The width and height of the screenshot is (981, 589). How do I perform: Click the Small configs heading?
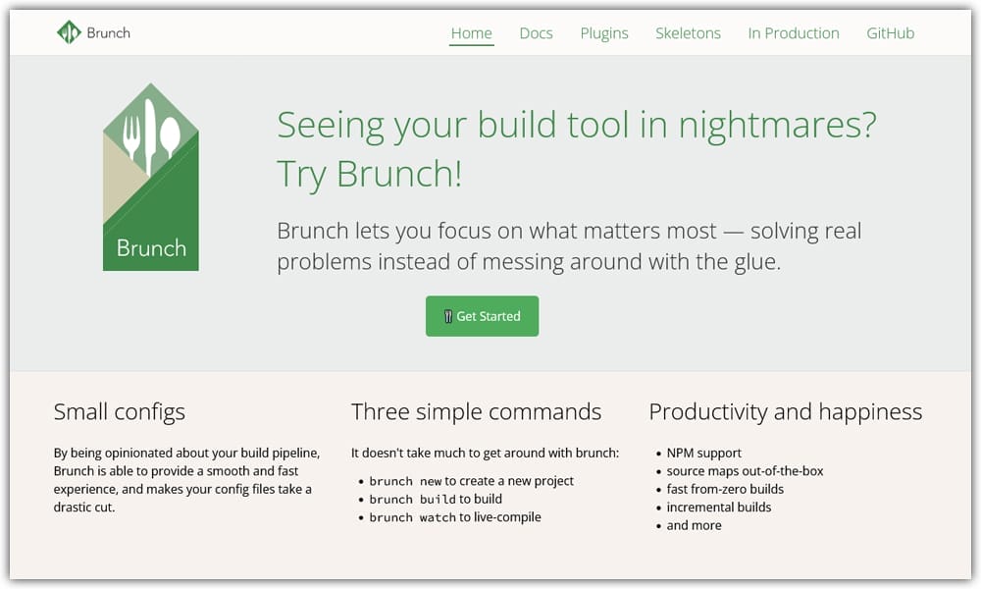pos(120,412)
